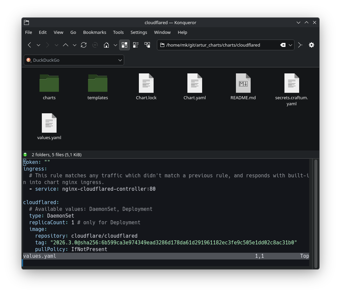Select the README.md markdown file

pyautogui.click(x=243, y=87)
